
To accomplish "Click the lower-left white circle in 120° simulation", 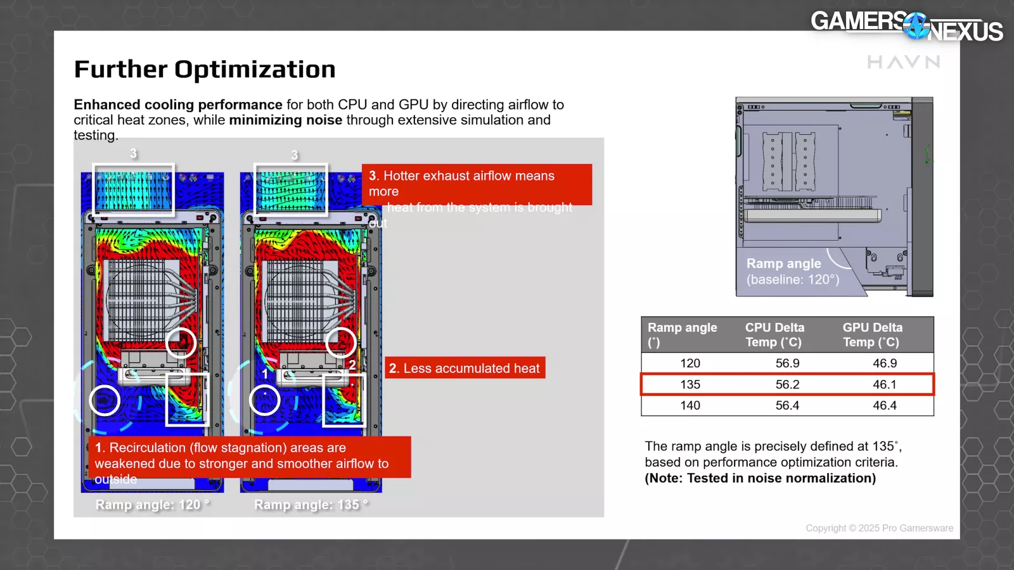I will pyautogui.click(x=105, y=400).
